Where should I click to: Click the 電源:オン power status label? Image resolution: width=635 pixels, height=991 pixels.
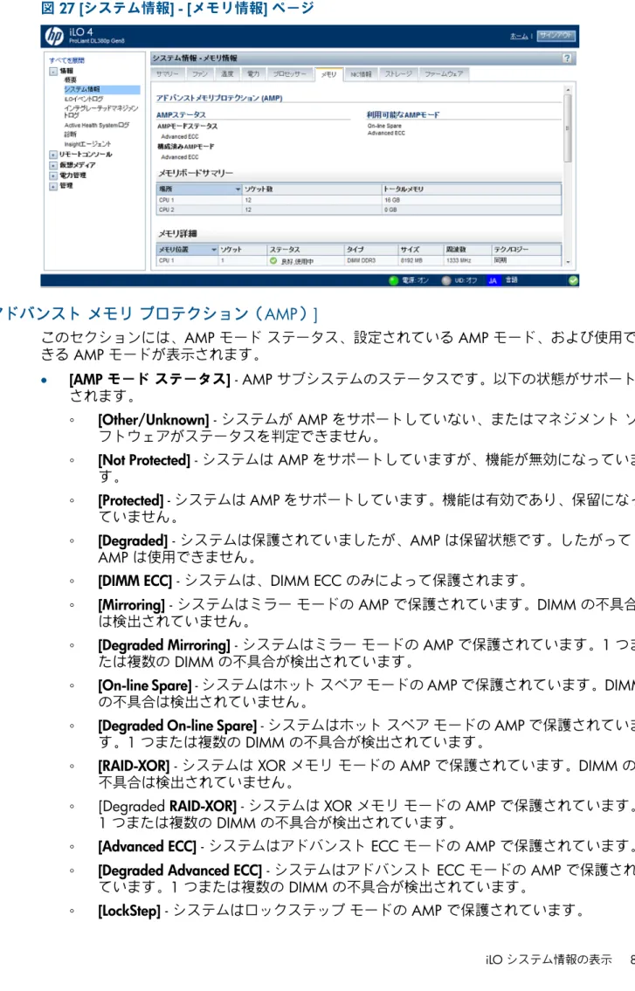pyautogui.click(x=416, y=280)
